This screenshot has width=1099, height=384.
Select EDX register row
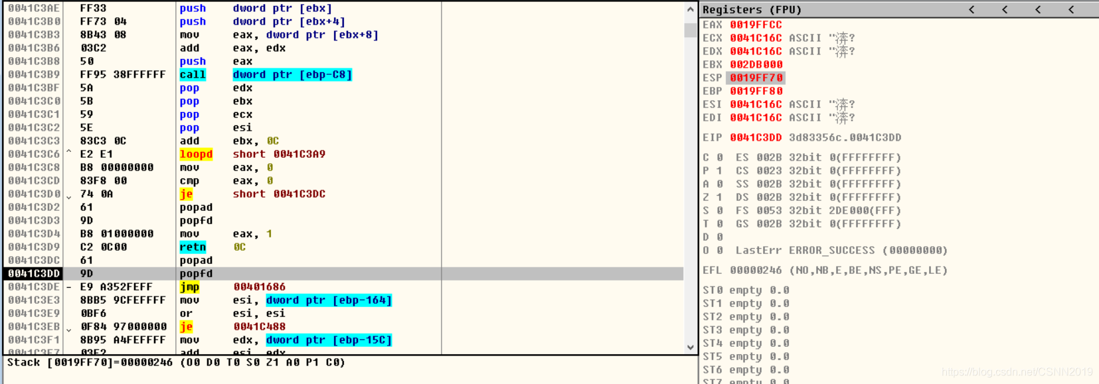tap(779, 51)
